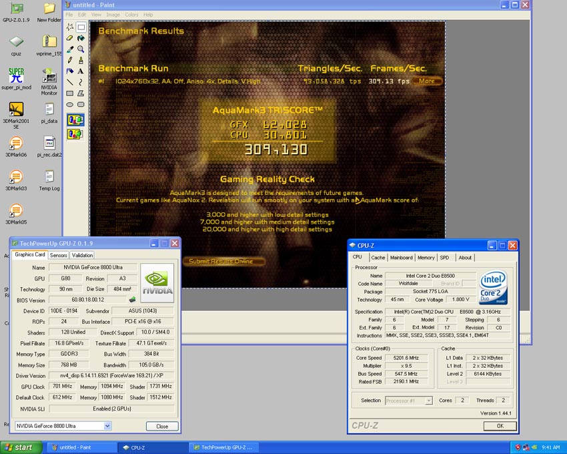Select the 3DMark05 desktop shortcut
Viewport: 567px width, 454px height.
16,214
